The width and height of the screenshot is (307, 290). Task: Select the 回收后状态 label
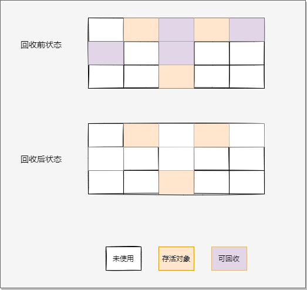41,159
